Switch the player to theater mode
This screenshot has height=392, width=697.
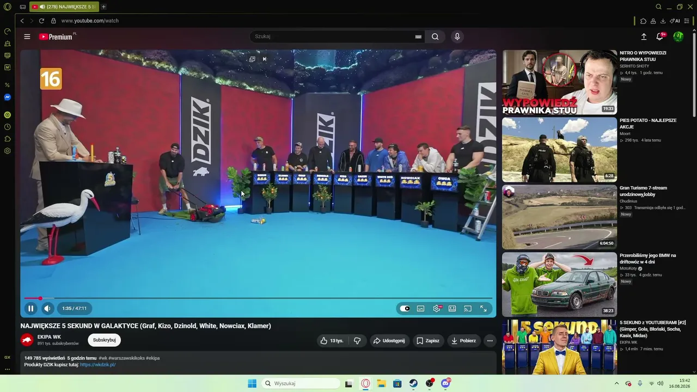[452, 308]
